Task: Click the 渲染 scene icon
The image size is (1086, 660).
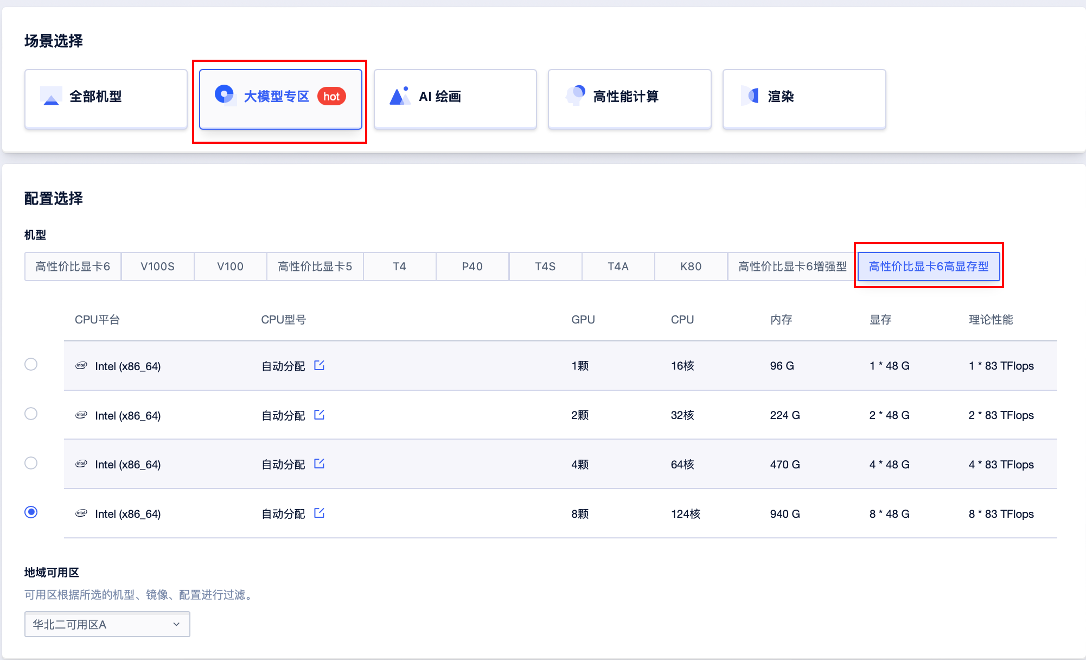Action: 750,96
